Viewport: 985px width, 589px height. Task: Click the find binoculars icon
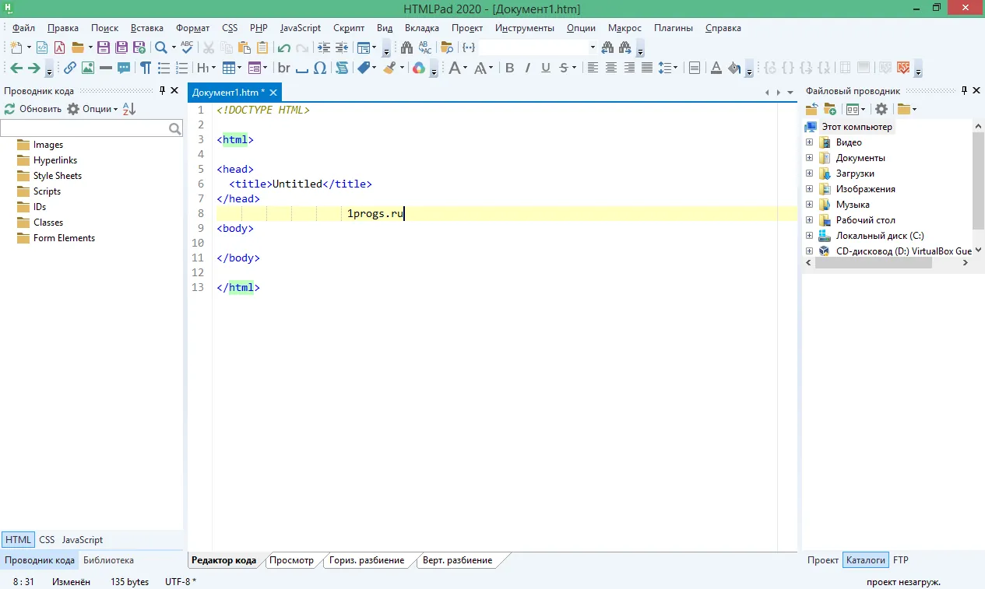406,47
